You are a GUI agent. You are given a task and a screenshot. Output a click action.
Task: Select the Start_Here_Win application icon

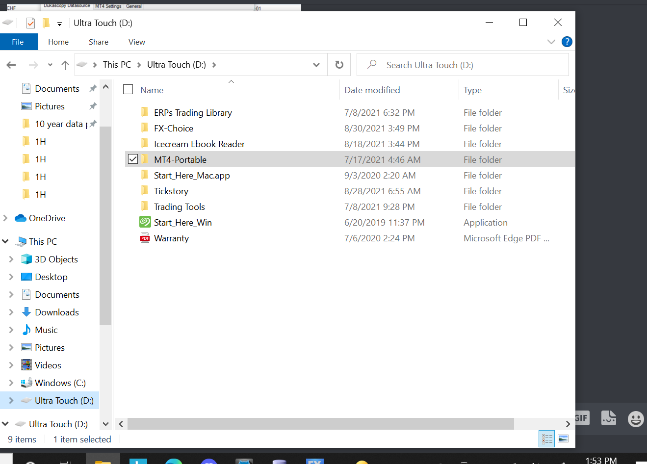click(145, 222)
